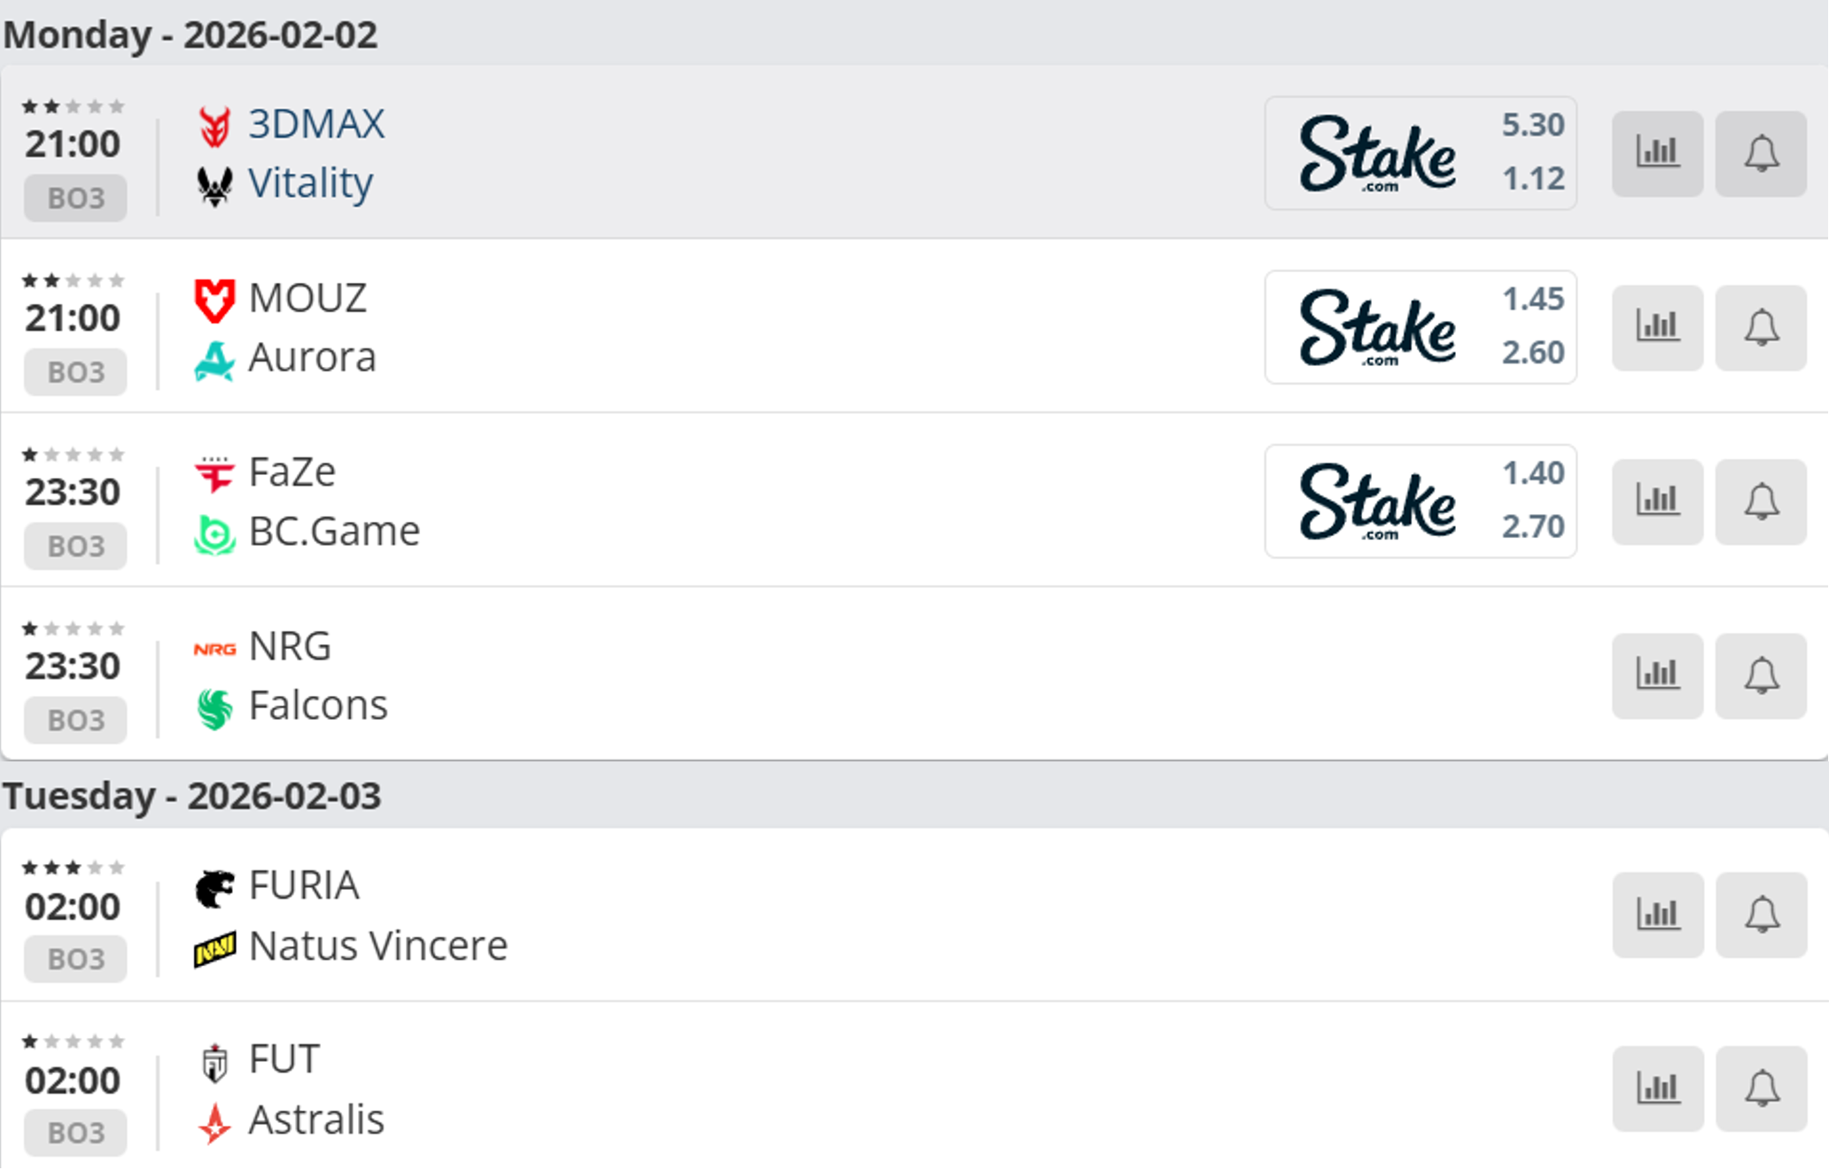
Task: Click the Natus Vincere team name
Action: point(377,946)
